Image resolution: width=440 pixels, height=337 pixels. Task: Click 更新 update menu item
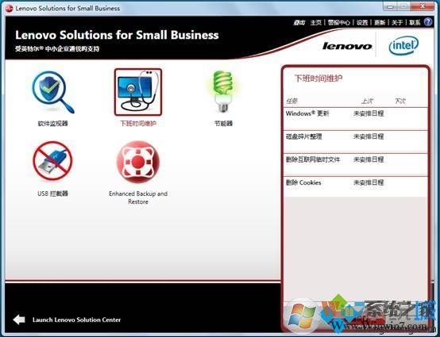tap(380, 22)
